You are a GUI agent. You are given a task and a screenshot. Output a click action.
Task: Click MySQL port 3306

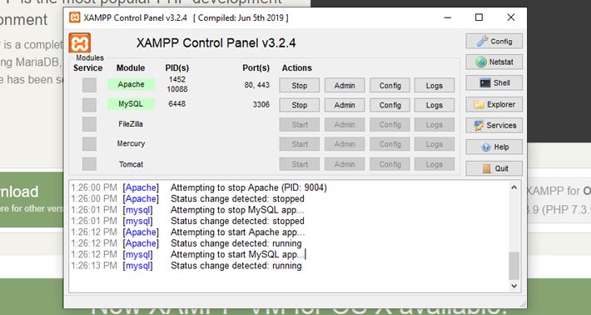coord(261,104)
